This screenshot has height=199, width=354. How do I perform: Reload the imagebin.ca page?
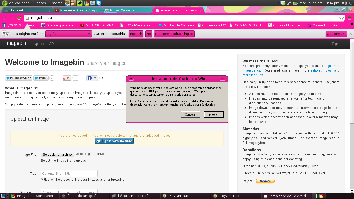(19, 18)
